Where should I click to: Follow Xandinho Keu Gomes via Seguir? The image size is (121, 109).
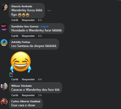pyautogui.click(x=45, y=27)
